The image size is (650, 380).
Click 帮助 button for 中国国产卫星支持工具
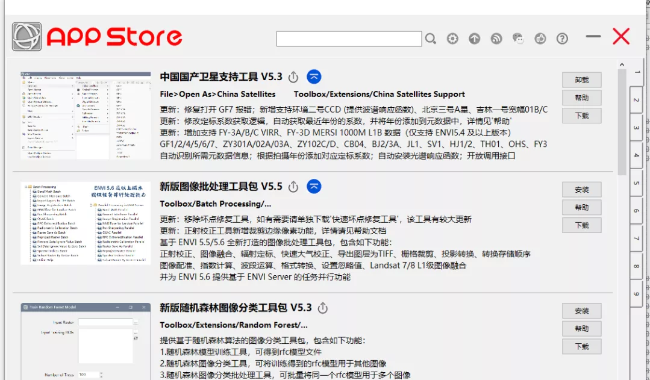tap(581, 98)
